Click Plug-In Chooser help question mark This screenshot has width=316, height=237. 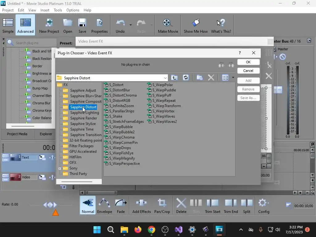point(239,53)
